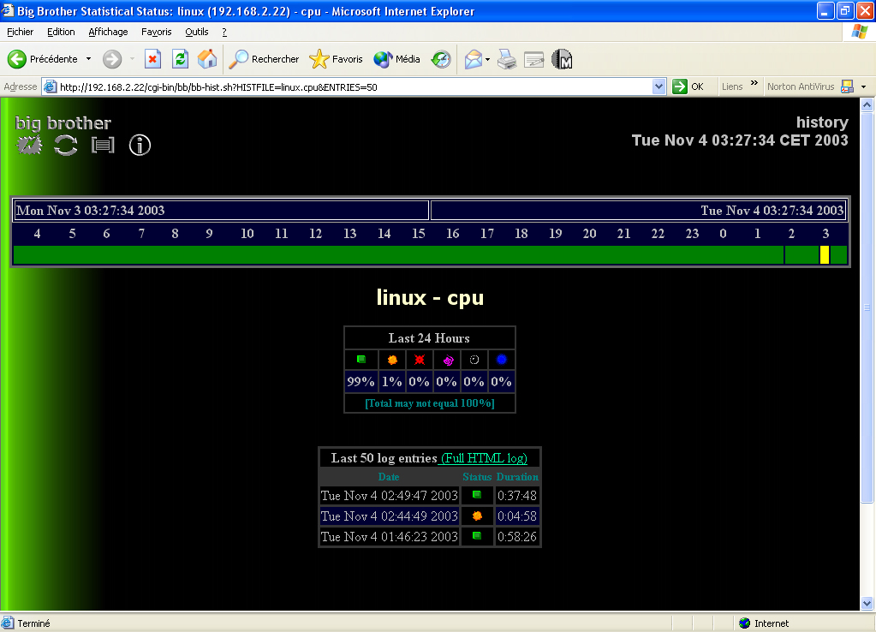Open the Full HTML log link
The height and width of the screenshot is (632, 876).
pos(484,458)
